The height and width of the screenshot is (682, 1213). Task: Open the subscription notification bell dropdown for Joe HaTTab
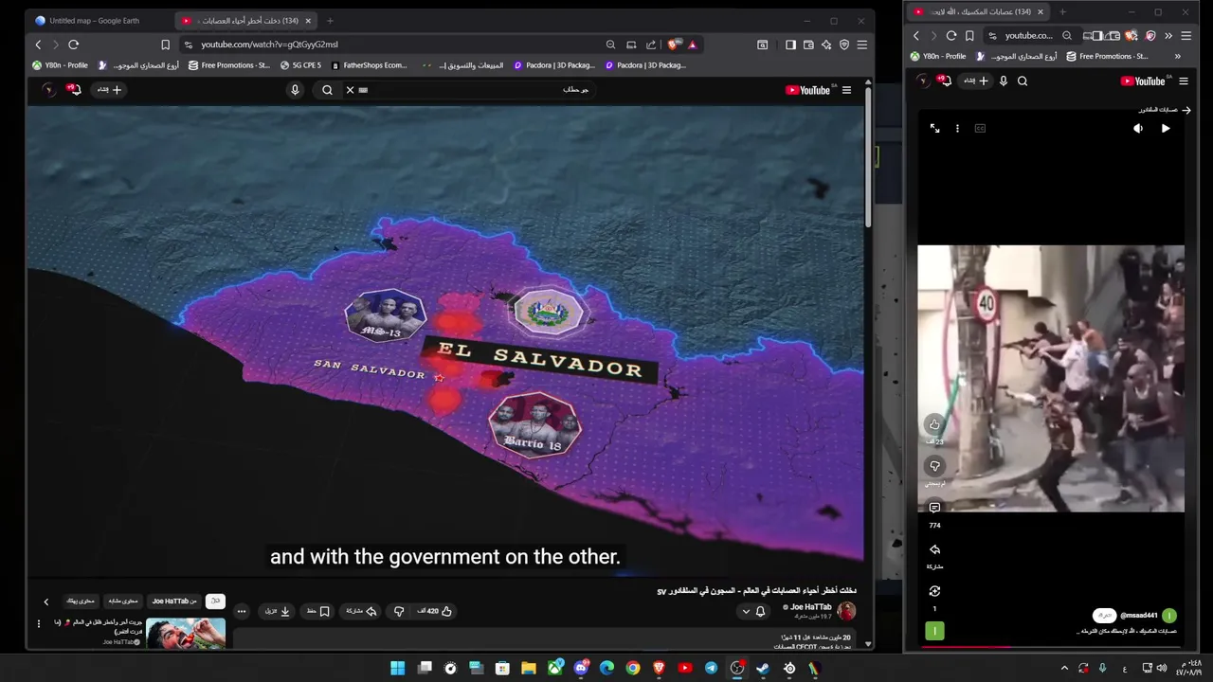pyautogui.click(x=753, y=611)
